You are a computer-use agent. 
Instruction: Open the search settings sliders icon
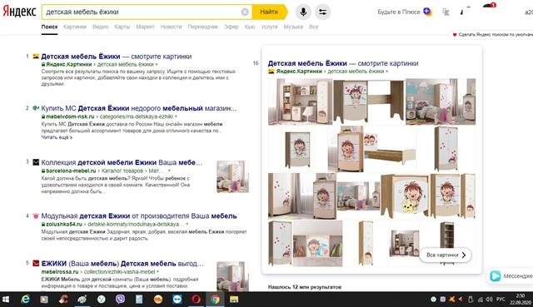pyautogui.click(x=322, y=12)
